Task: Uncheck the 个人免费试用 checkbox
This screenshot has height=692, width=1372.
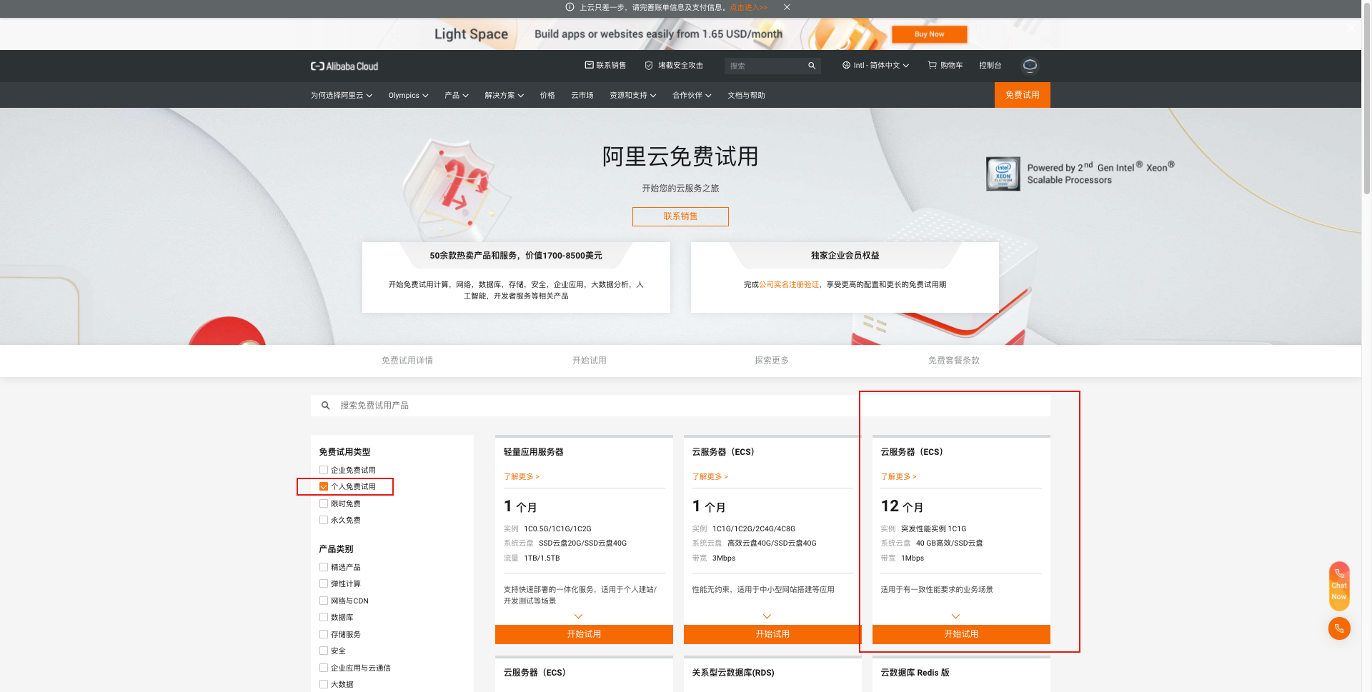Action: point(324,486)
